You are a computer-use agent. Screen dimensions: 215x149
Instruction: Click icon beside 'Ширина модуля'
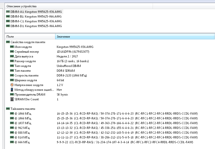12,80
